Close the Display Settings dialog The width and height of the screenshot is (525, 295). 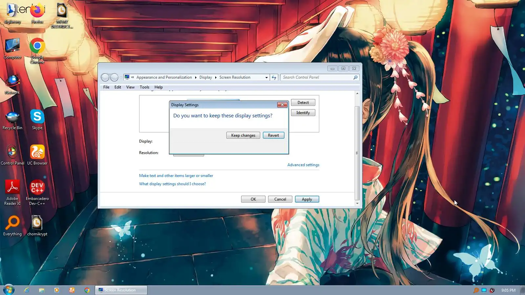pyautogui.click(x=282, y=105)
